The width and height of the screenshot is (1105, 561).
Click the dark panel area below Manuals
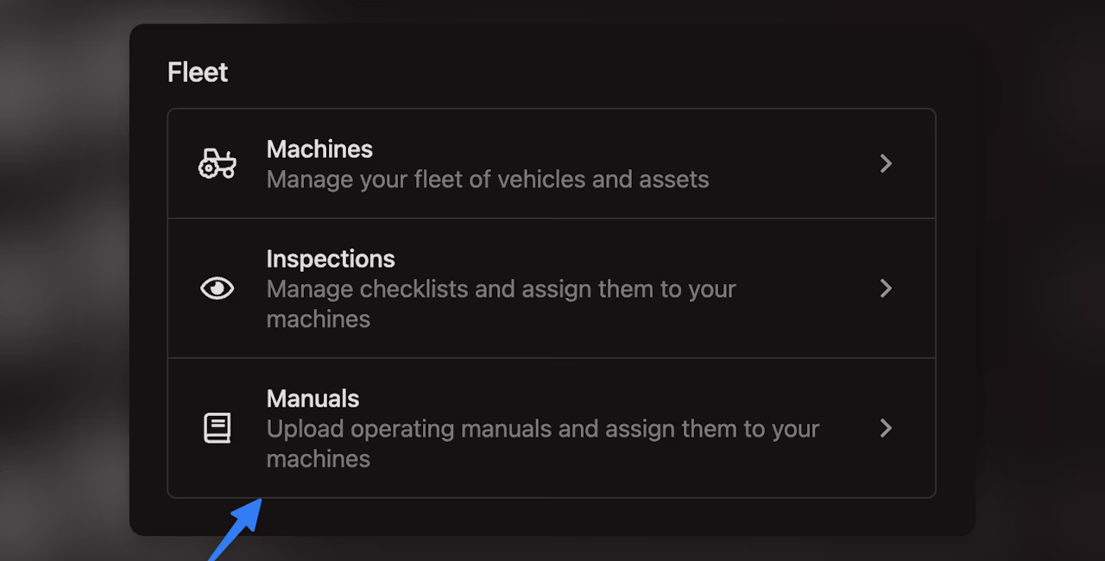click(604, 516)
